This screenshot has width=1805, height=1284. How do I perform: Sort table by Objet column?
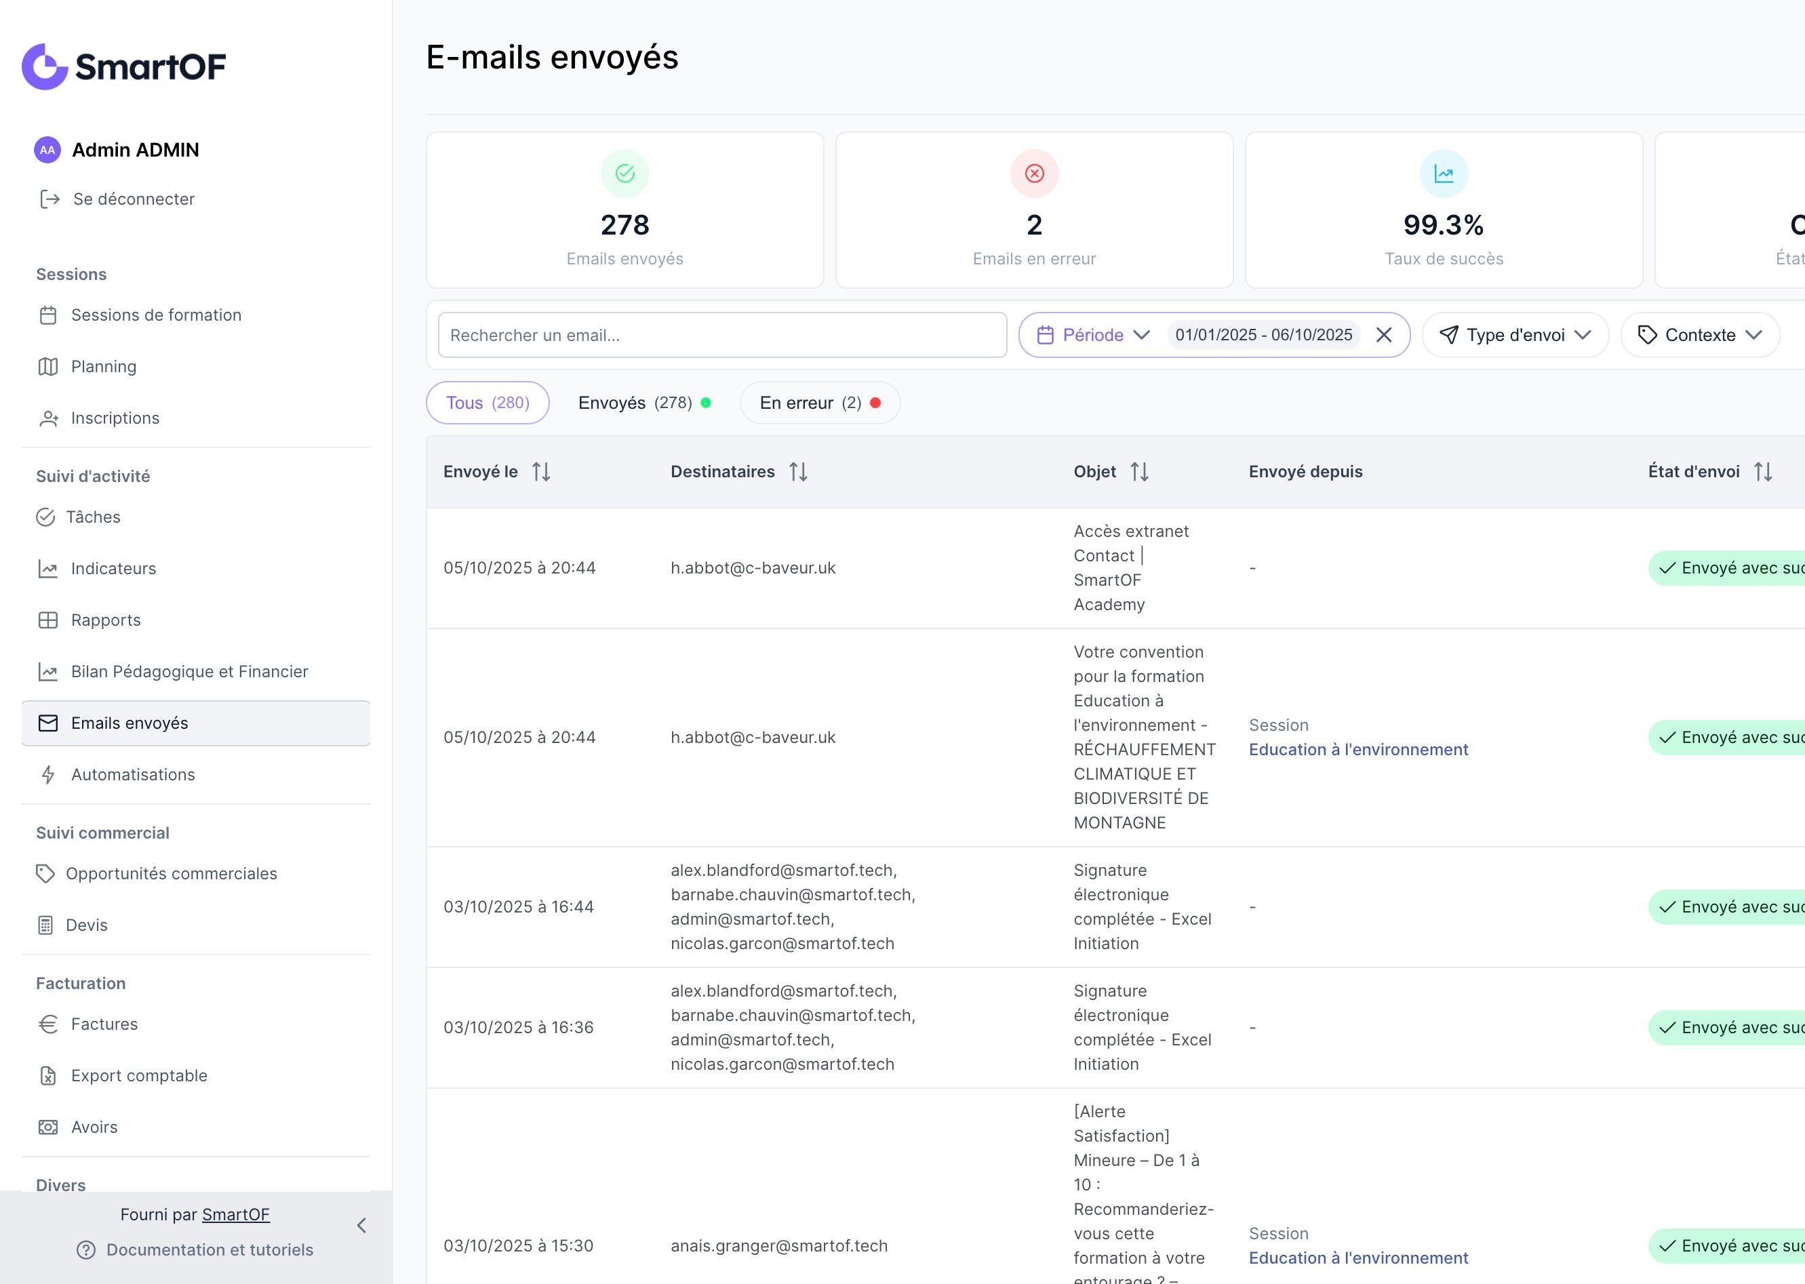coord(1138,472)
